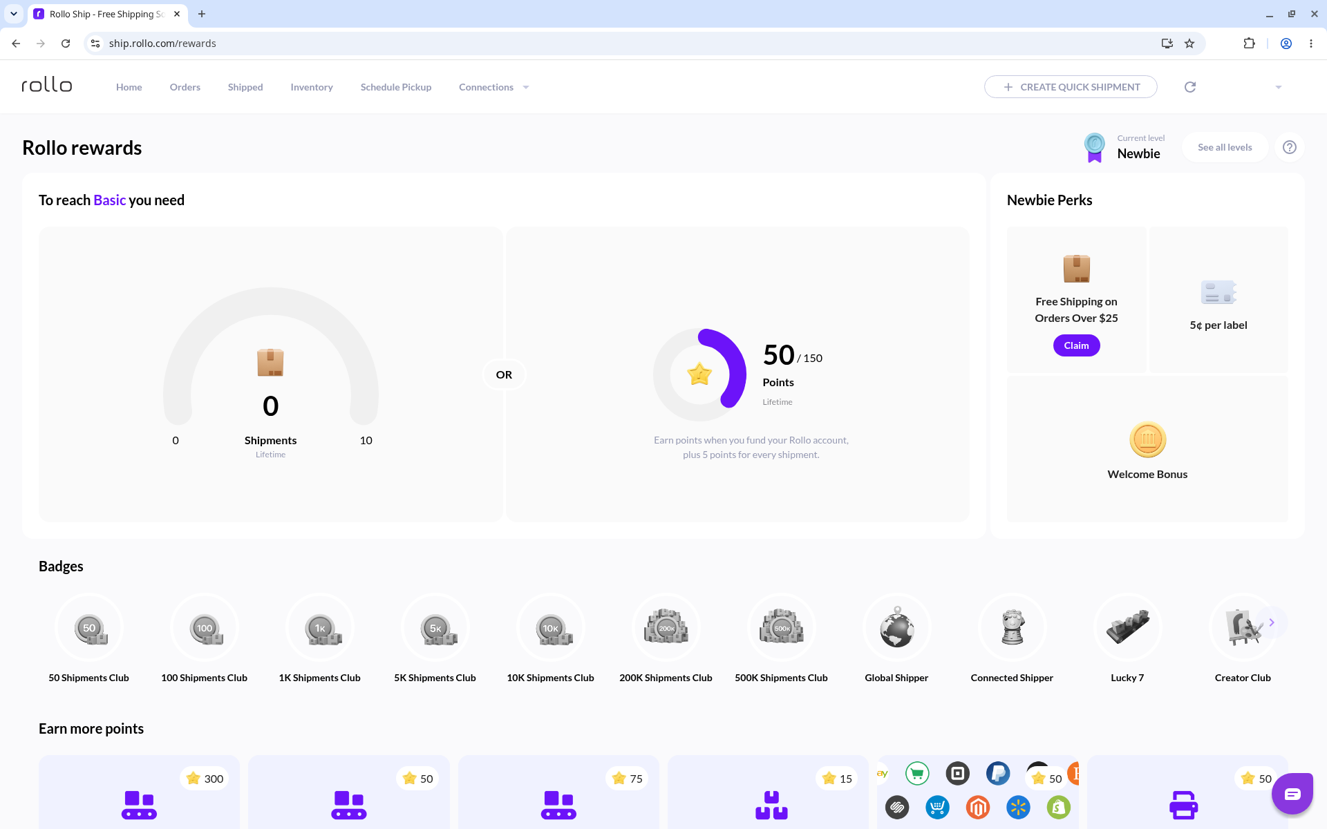Click the Newbie level ribbon medal
The width and height of the screenshot is (1327, 829).
click(x=1095, y=147)
